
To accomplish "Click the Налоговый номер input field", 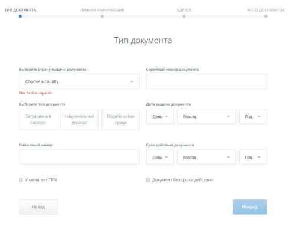I will tap(79, 157).
